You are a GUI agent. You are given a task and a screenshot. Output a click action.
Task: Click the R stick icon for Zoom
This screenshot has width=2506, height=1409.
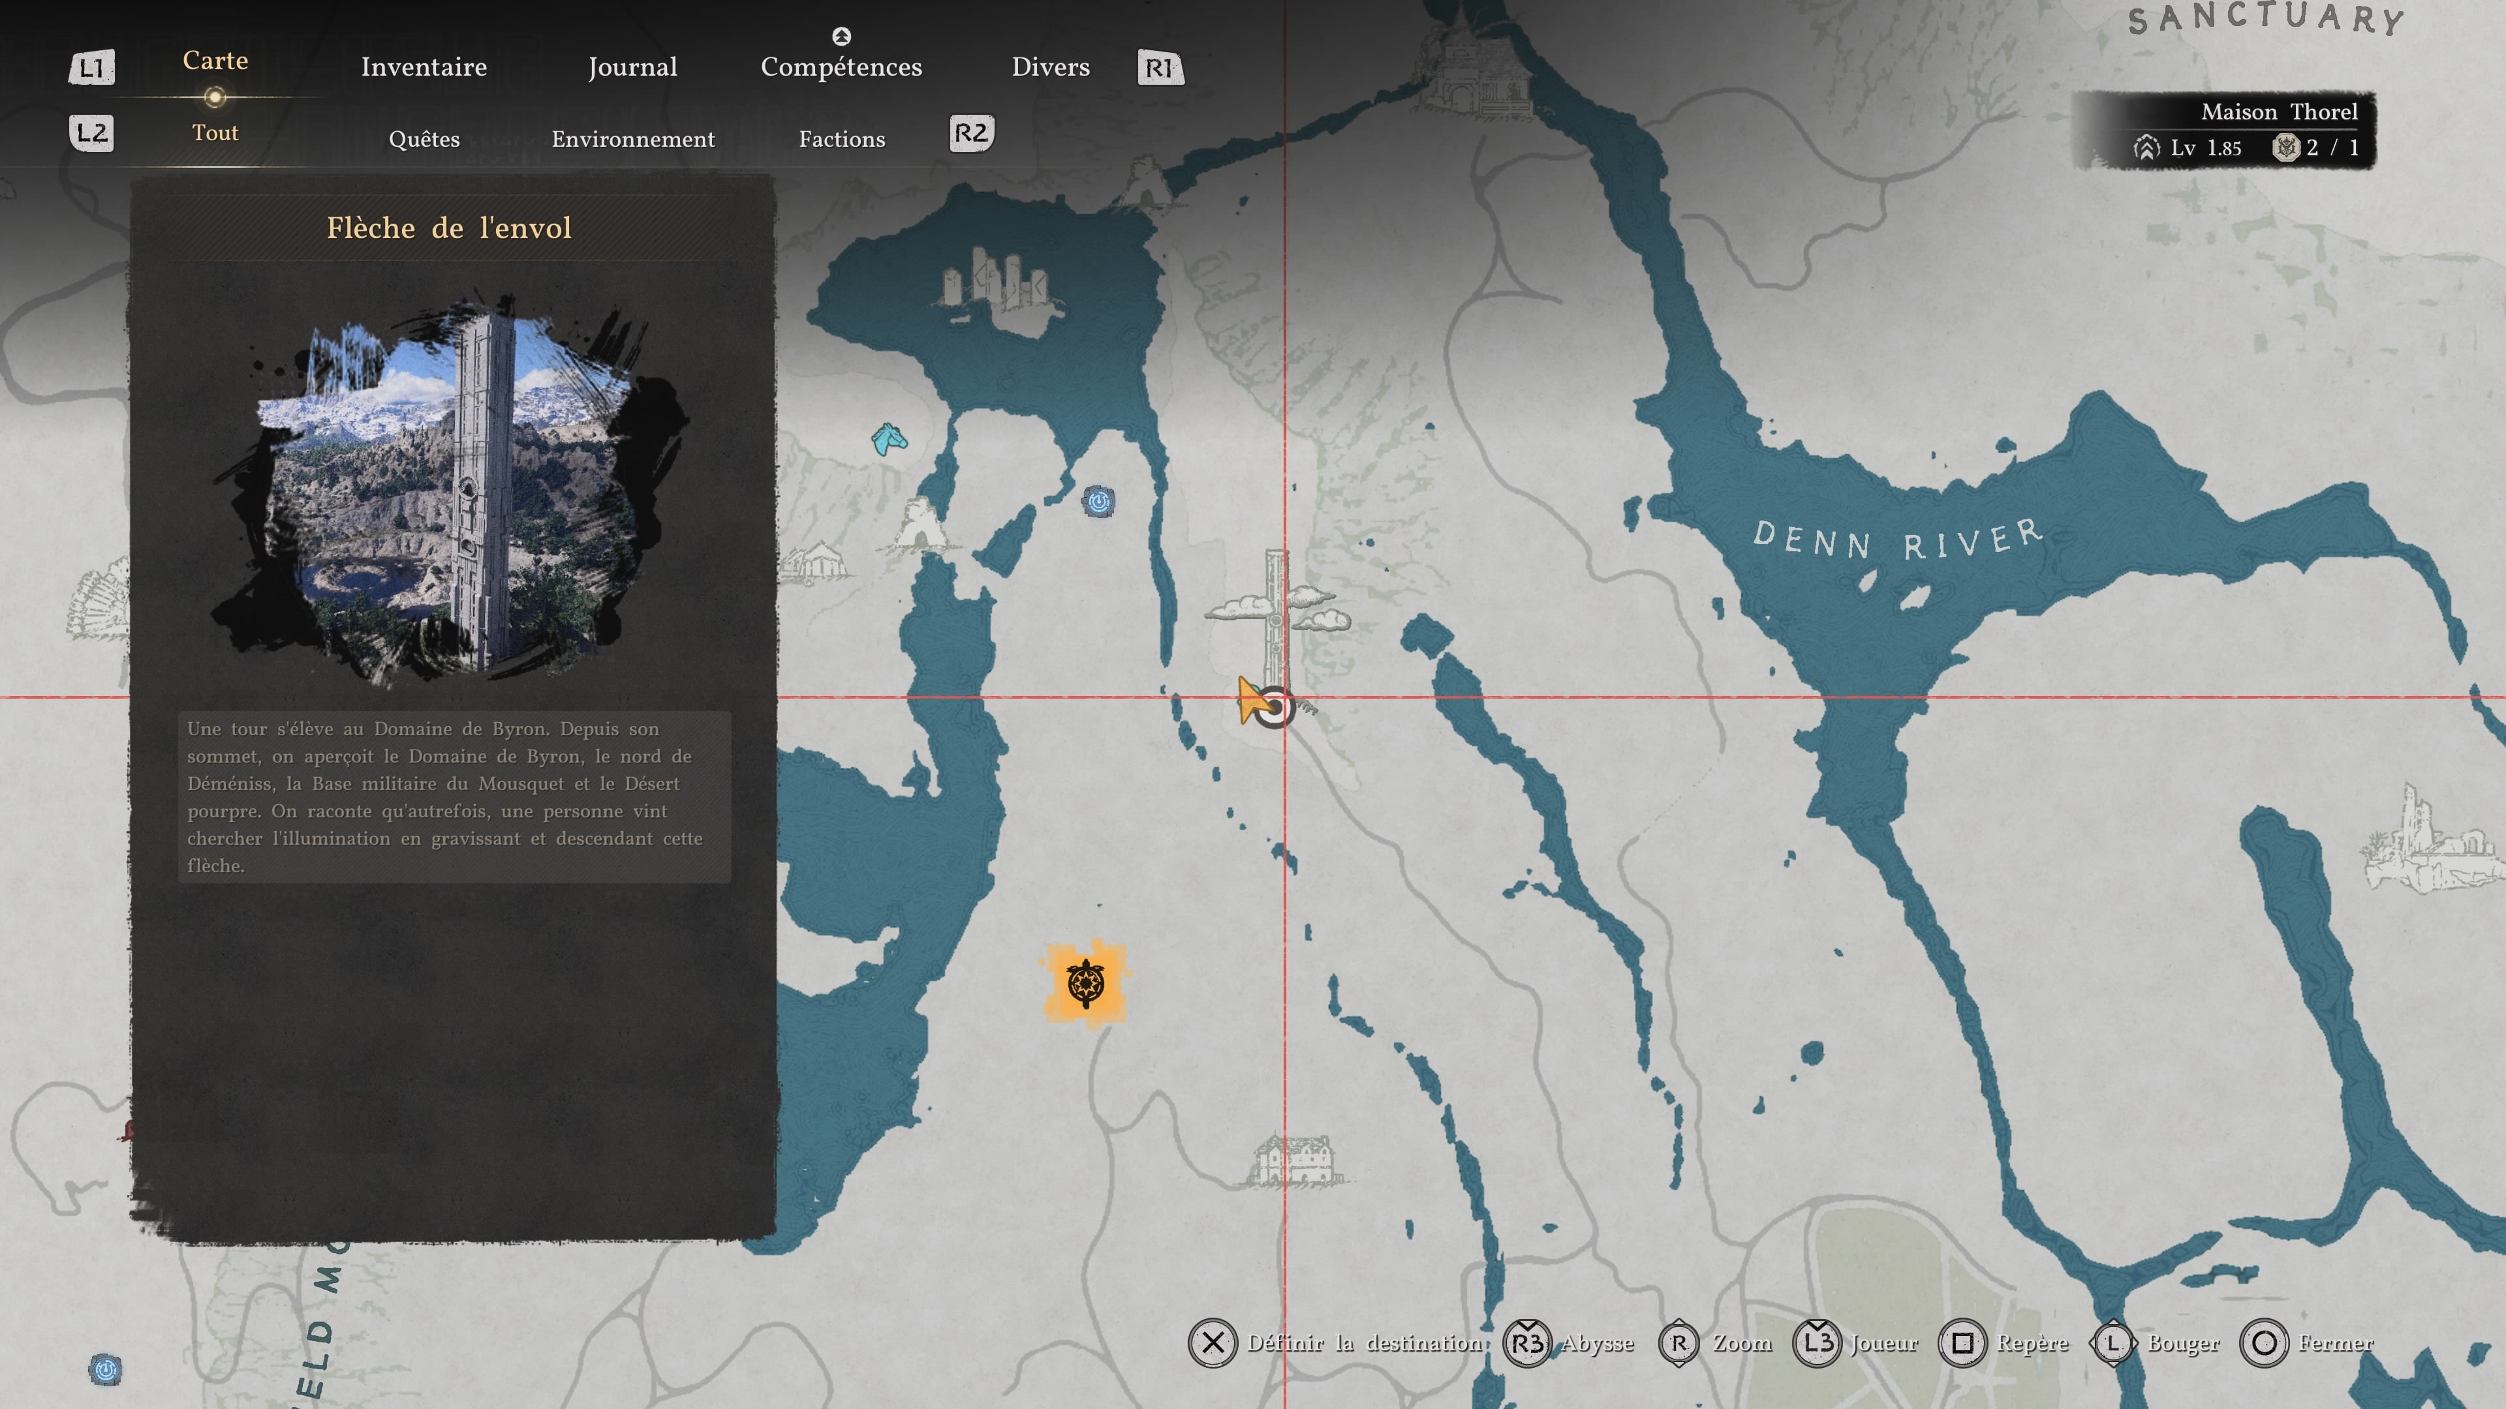point(1679,1343)
